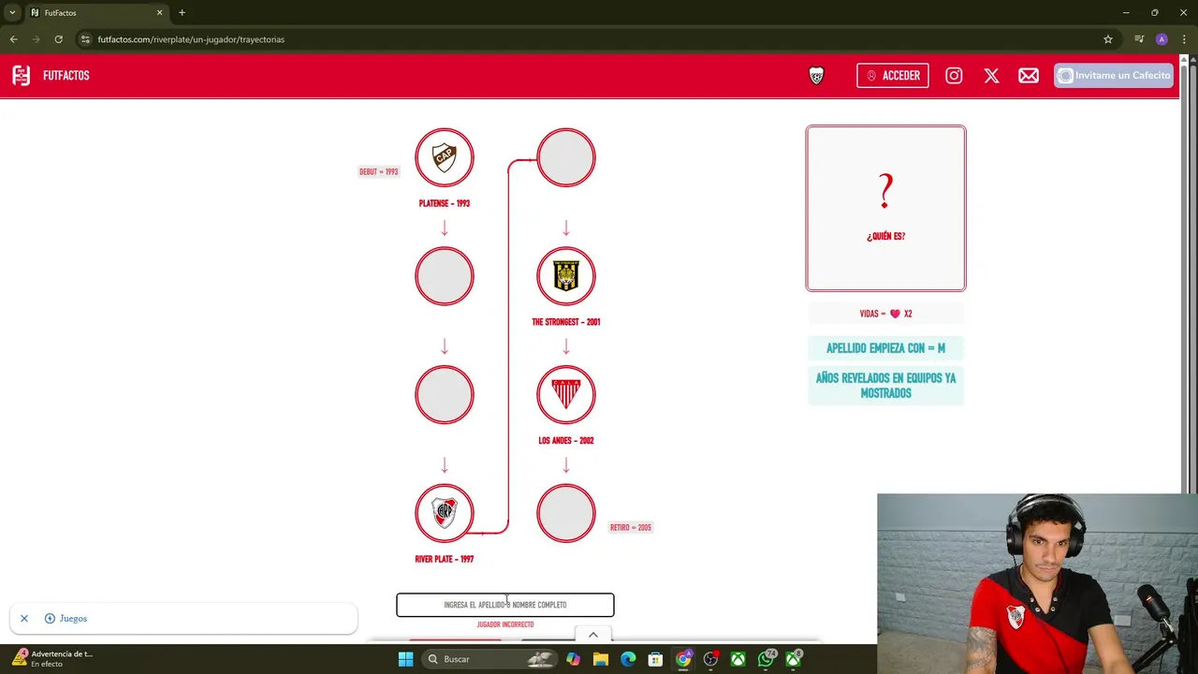Click the Los Andes club crest

coord(566,394)
